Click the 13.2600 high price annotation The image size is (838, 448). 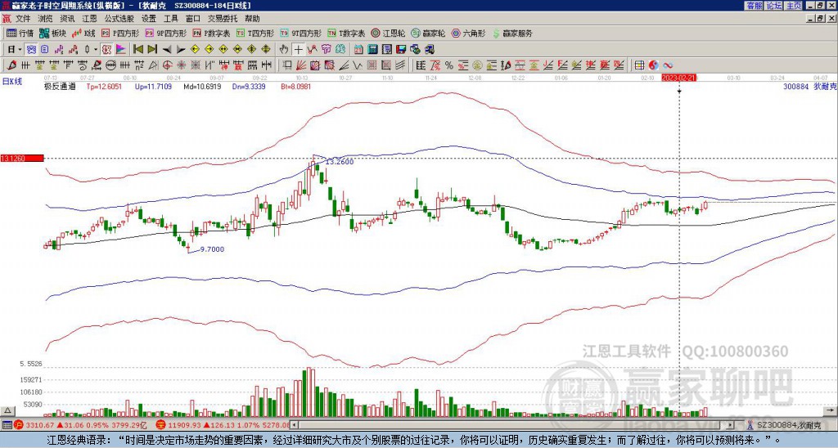340,162
